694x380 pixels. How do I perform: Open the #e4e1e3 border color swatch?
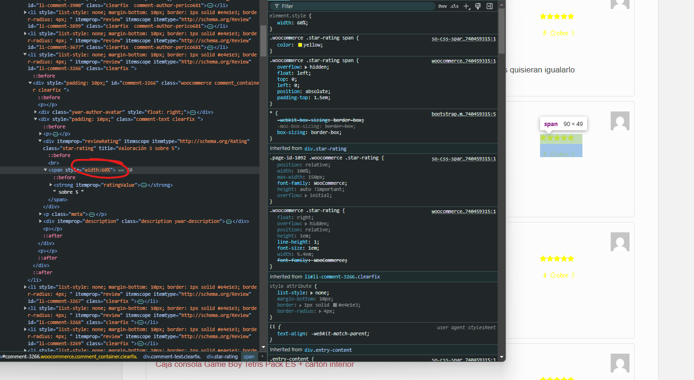click(335, 305)
